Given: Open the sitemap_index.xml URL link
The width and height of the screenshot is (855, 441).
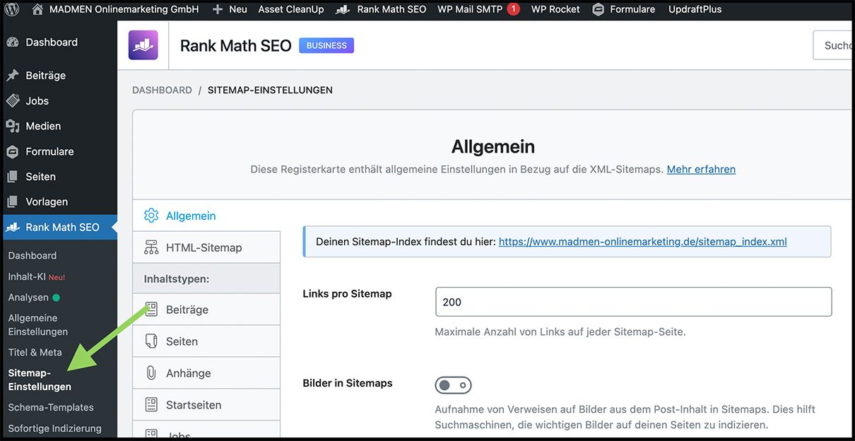Looking at the screenshot, I should coord(643,242).
